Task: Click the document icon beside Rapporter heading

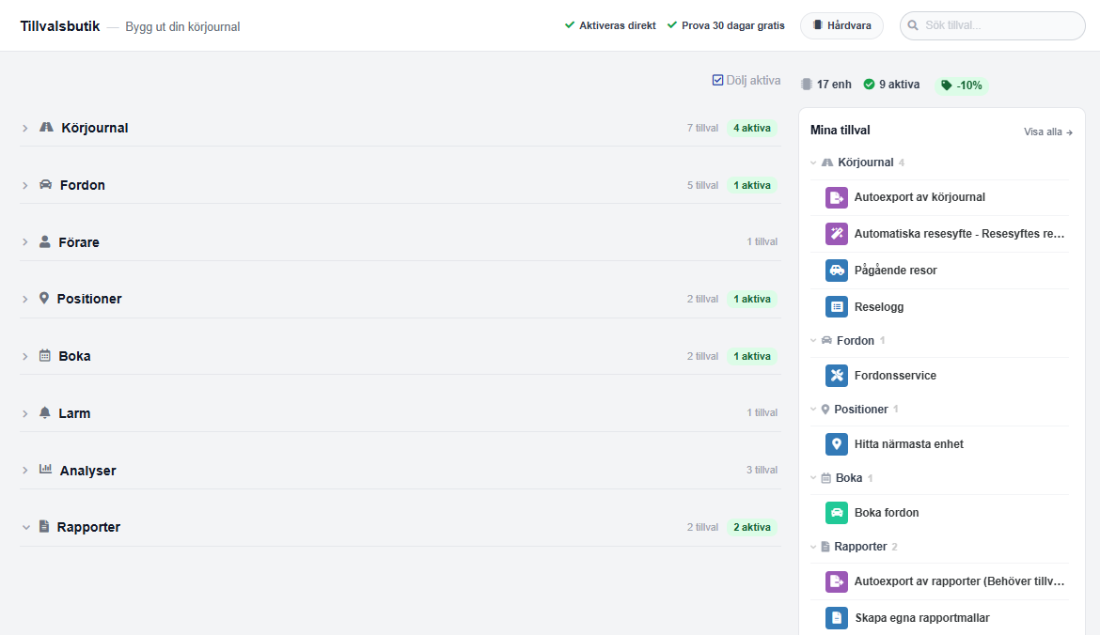Action: coord(43,526)
